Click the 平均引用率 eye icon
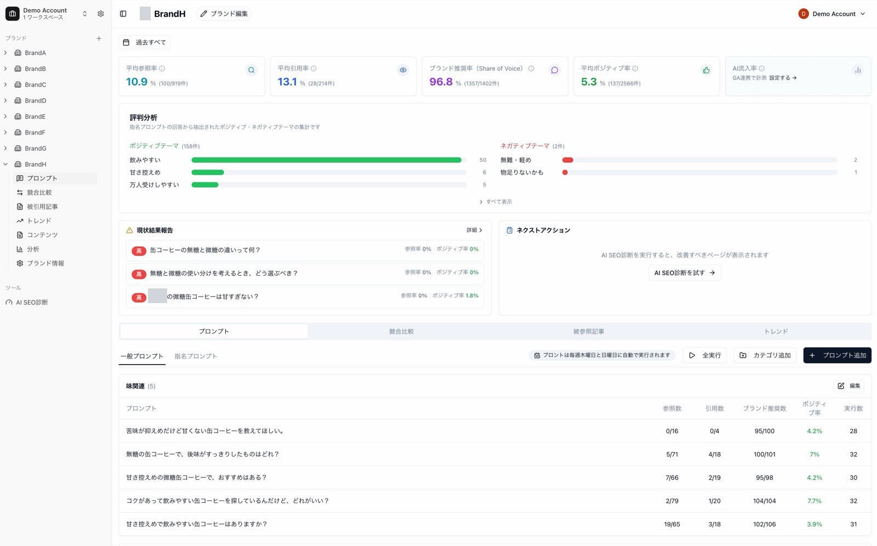 point(403,70)
